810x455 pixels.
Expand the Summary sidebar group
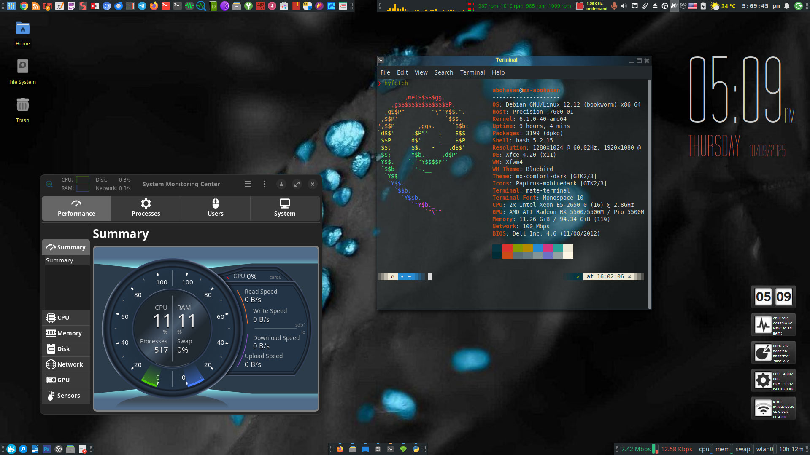point(66,247)
